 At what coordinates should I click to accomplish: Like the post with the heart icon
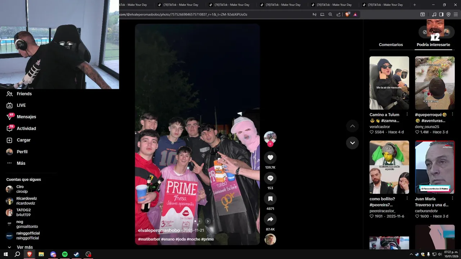[270, 158]
